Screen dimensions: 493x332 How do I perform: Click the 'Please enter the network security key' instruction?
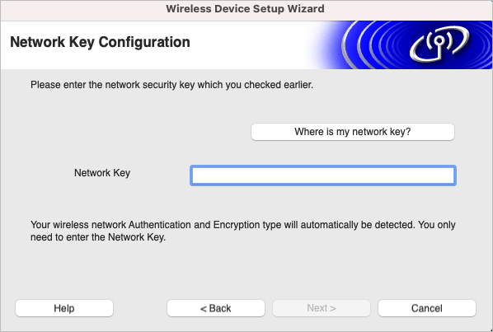pos(171,85)
